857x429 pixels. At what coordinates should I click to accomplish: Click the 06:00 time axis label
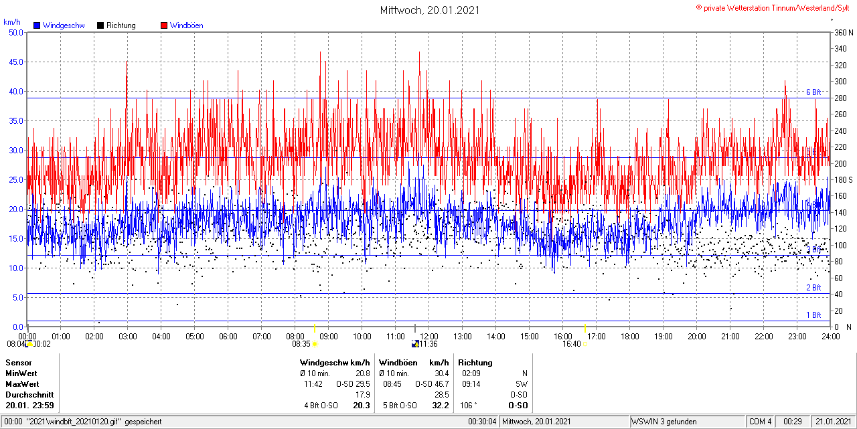pyautogui.click(x=228, y=336)
